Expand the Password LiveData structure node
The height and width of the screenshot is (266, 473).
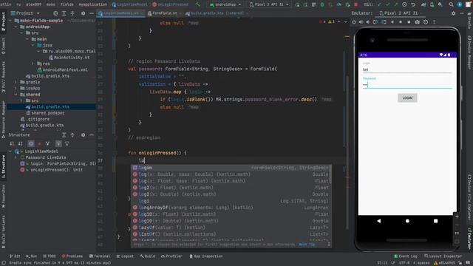[x=16, y=157]
